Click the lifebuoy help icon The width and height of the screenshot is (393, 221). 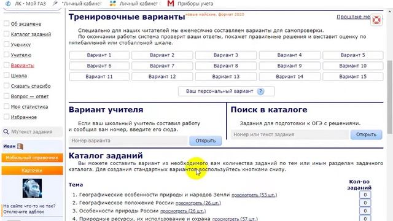(376, 20)
